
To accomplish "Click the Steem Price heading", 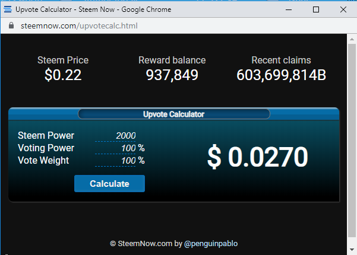I will tap(63, 60).
